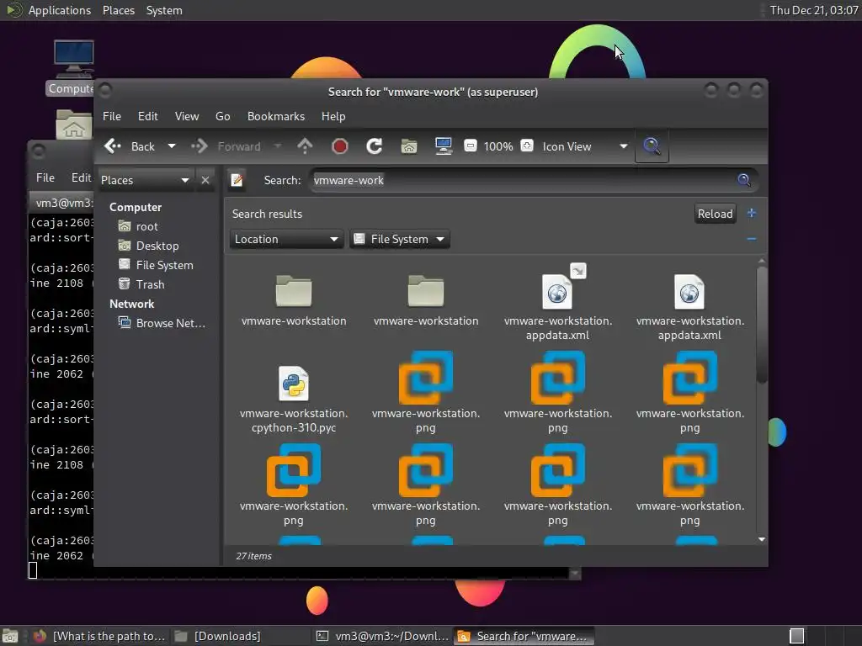Open parent folder with Up arrow
The width and height of the screenshot is (862, 646).
click(305, 146)
